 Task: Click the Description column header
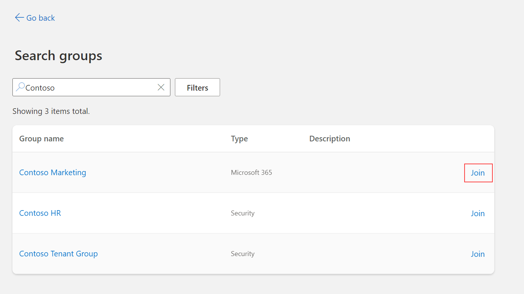click(330, 138)
